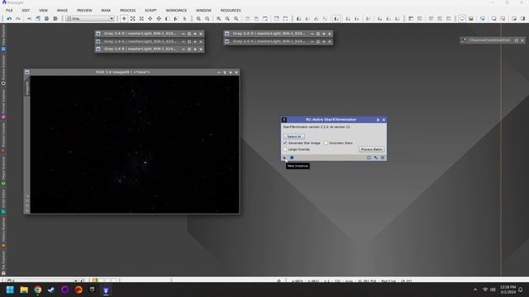Open the volume control in system tray
The height and width of the screenshot is (297, 529).
[493, 290]
